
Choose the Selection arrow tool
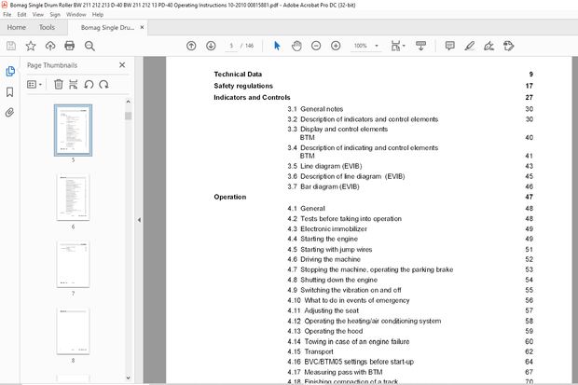click(x=277, y=46)
